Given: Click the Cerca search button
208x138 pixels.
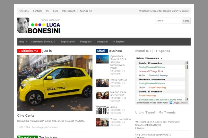Looking at the screenshot, I should [186, 21].
